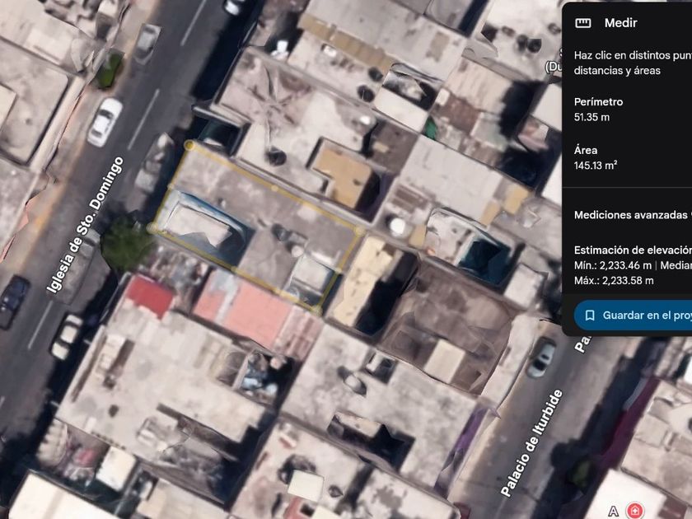Click the ruler icon beside Medir
The width and height of the screenshot is (692, 519).
tap(583, 23)
